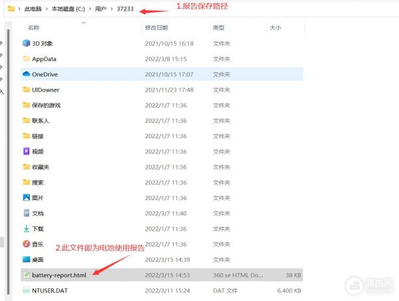Click 37233 in the breadcrumb path
The height and width of the screenshot is (301, 399).
click(125, 9)
